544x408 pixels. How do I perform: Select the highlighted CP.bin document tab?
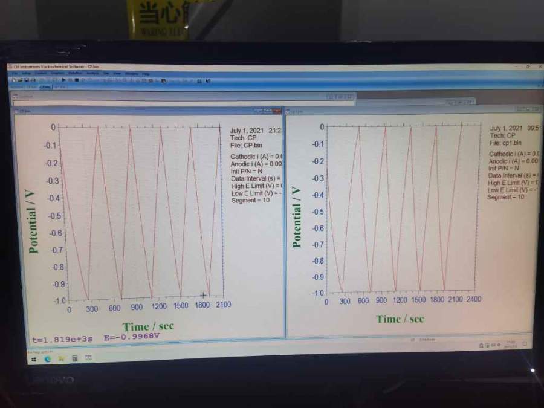pyautogui.click(x=45, y=87)
